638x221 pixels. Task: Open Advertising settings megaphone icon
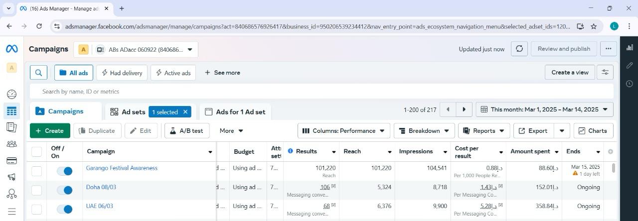point(11,177)
